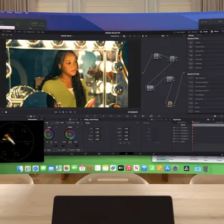Screen dimensions: 224x224
Task: Toggle loop playback in the viewer
Action: click(75, 112)
